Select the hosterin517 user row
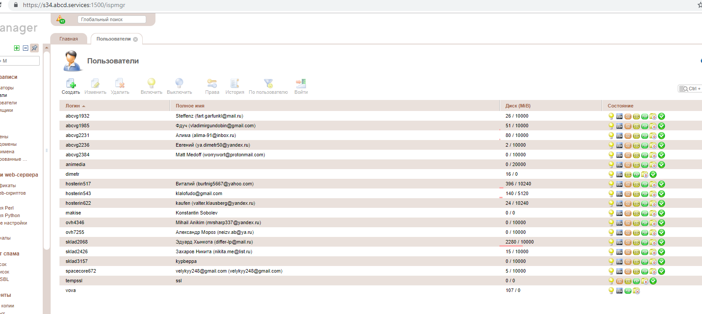This screenshot has width=702, height=314. [x=78, y=184]
